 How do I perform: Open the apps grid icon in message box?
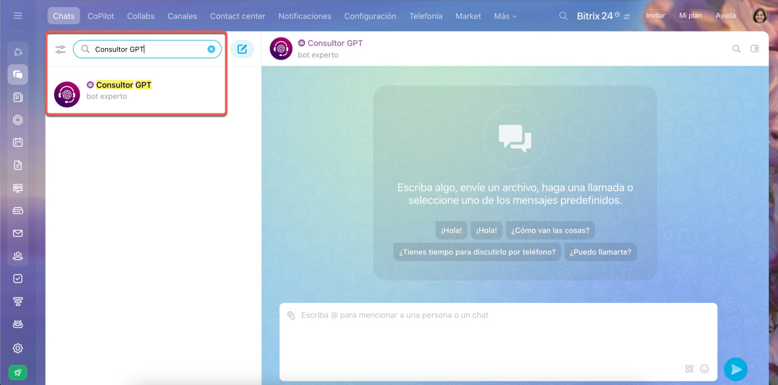(x=689, y=369)
